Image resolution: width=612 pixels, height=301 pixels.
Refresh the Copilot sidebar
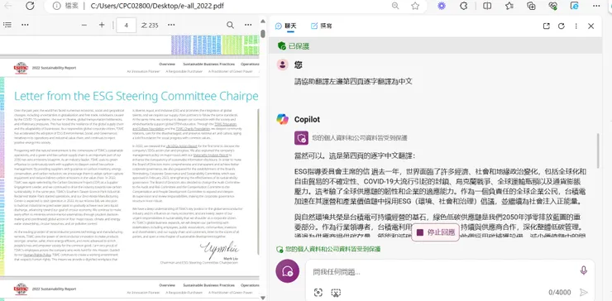coord(562,26)
